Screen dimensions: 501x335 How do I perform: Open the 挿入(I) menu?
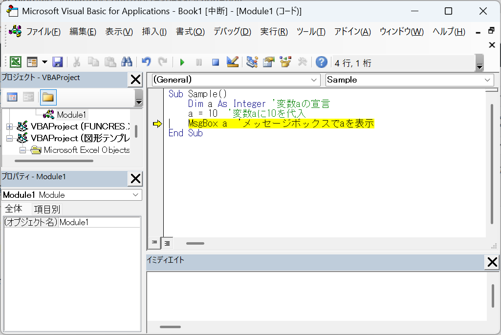tap(154, 32)
